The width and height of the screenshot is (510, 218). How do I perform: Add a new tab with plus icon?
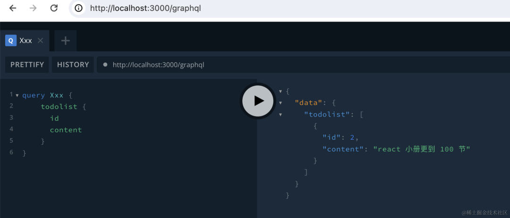point(65,41)
